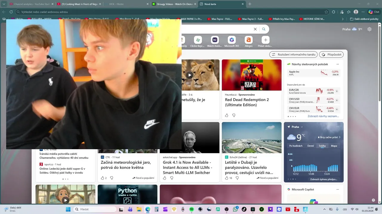Open page settings gear icon
The width and height of the screenshot is (382, 214).
click(369, 29)
